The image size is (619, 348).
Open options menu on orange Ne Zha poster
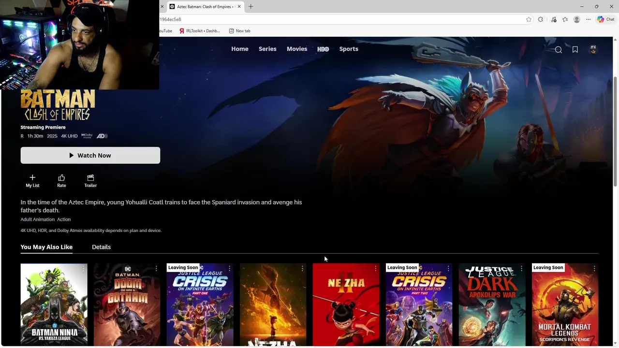pos(302,268)
